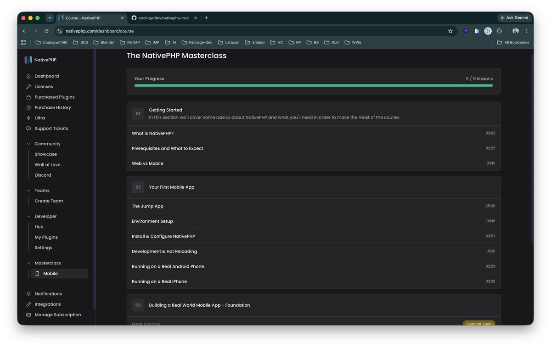This screenshot has height=348, width=551.
Task: Close the Course - NativePHP tab
Action: 122,18
